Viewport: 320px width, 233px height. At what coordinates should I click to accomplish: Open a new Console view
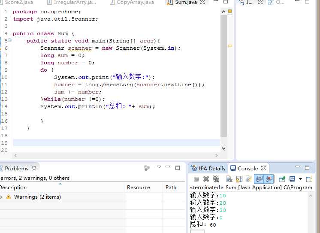309,179
